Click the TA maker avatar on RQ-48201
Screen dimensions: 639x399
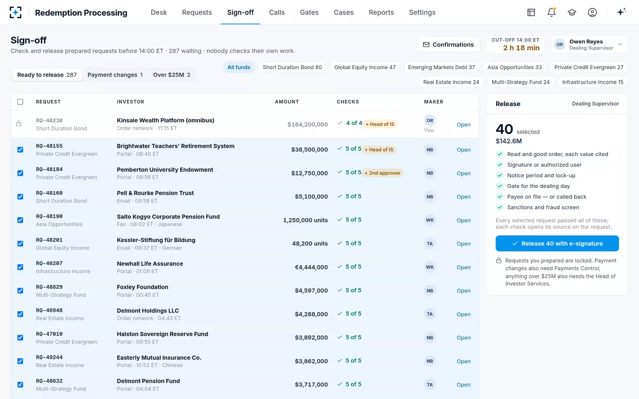click(x=430, y=243)
